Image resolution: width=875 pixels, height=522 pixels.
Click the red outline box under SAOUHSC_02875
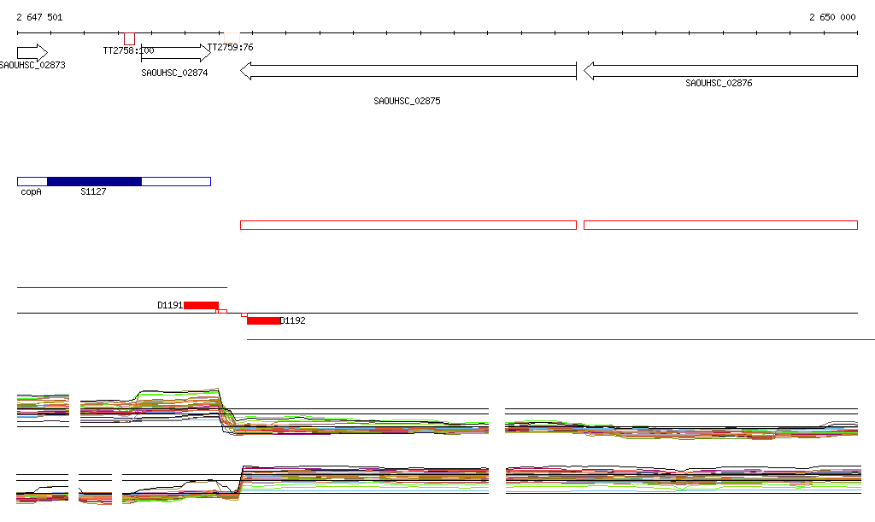click(408, 226)
